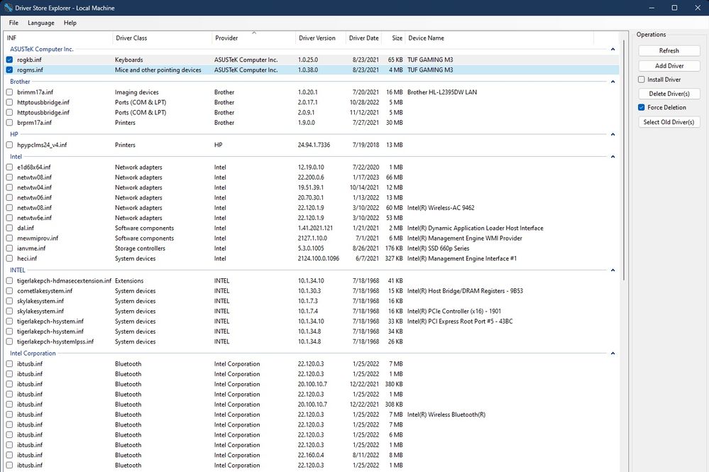Image resolution: width=709 pixels, height=472 pixels.
Task: Select hpypclms24_v4.inf checkbox
Action: (x=9, y=145)
